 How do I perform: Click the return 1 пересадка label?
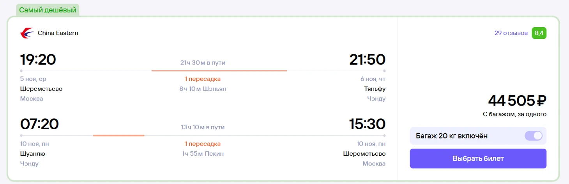click(x=203, y=144)
